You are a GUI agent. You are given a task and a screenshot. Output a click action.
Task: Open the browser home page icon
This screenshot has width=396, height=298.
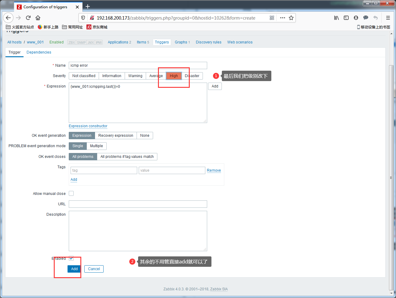click(38, 18)
